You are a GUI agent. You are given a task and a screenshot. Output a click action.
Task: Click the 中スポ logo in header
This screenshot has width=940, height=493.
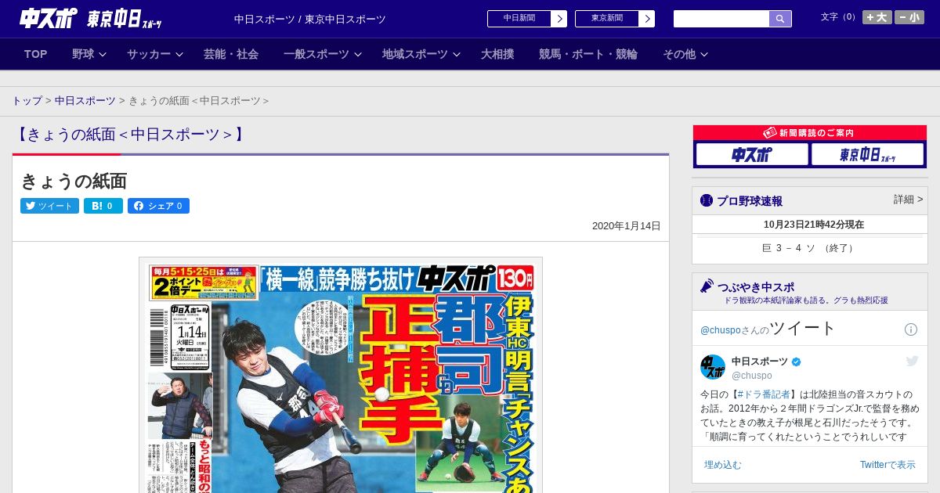point(49,18)
